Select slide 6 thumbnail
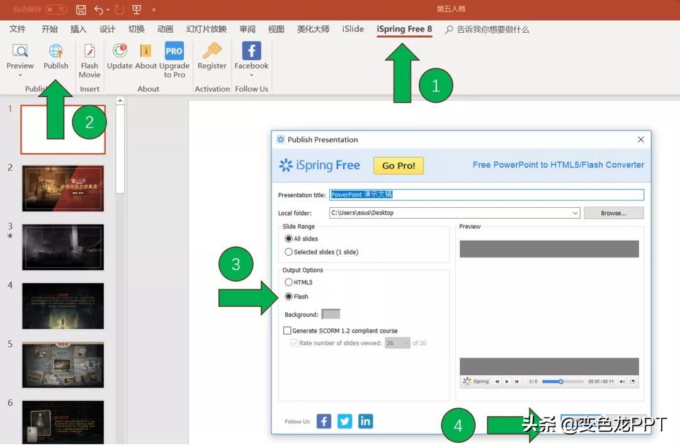The width and height of the screenshot is (680, 446). tap(63, 422)
